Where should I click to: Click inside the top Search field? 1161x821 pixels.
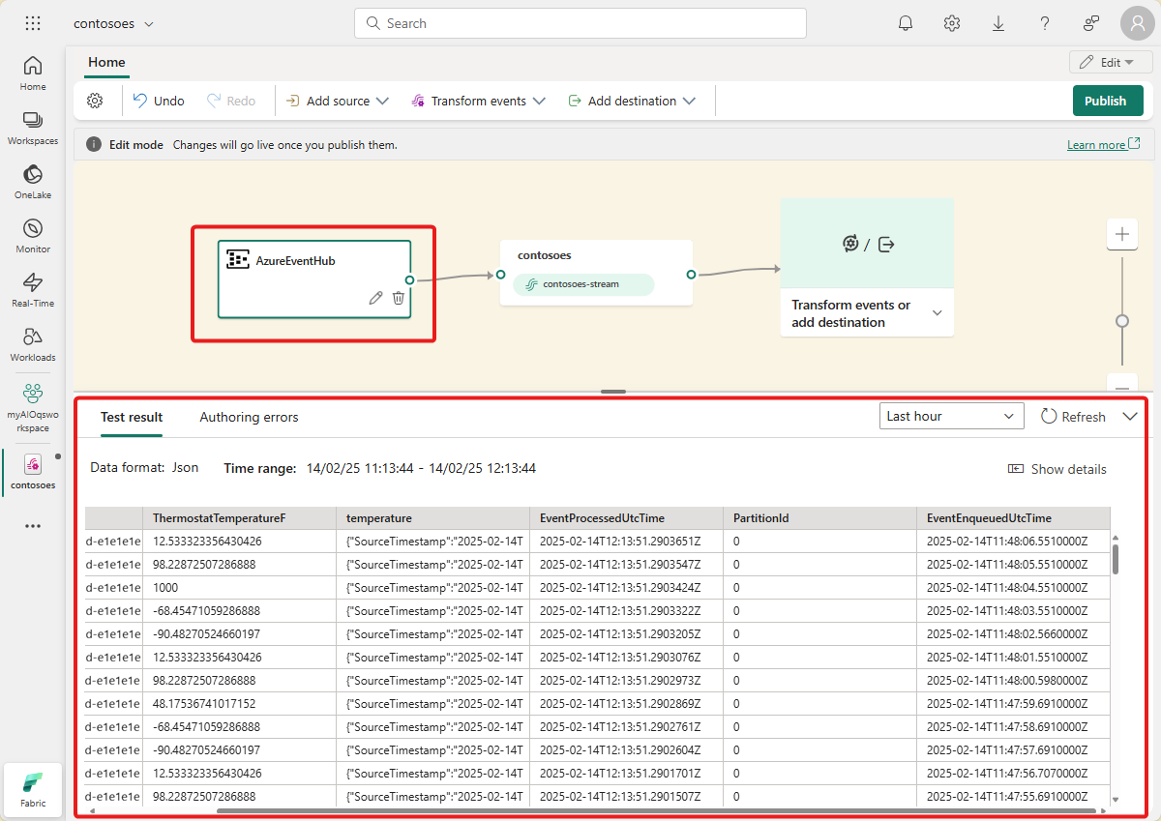tap(580, 22)
